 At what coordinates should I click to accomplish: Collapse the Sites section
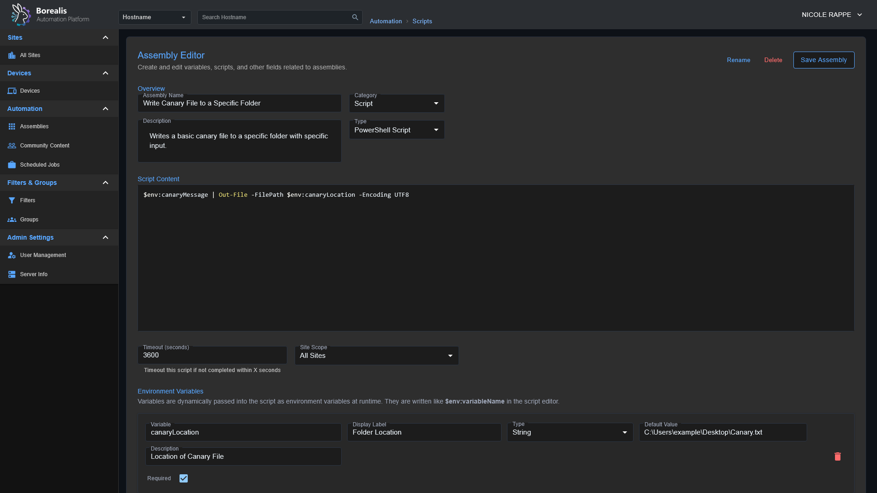pyautogui.click(x=106, y=37)
